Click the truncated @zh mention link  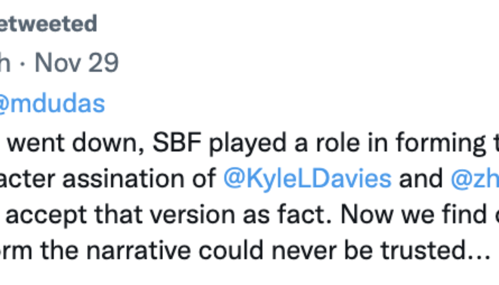[475, 178]
